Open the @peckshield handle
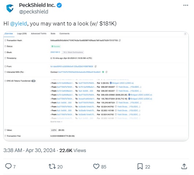This screenshot has width=194, height=175. pos(34,12)
